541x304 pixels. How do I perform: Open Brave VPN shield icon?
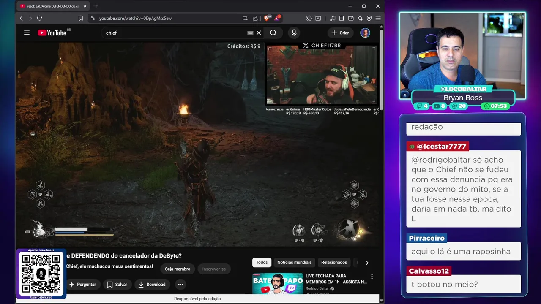pyautogui.click(x=369, y=18)
